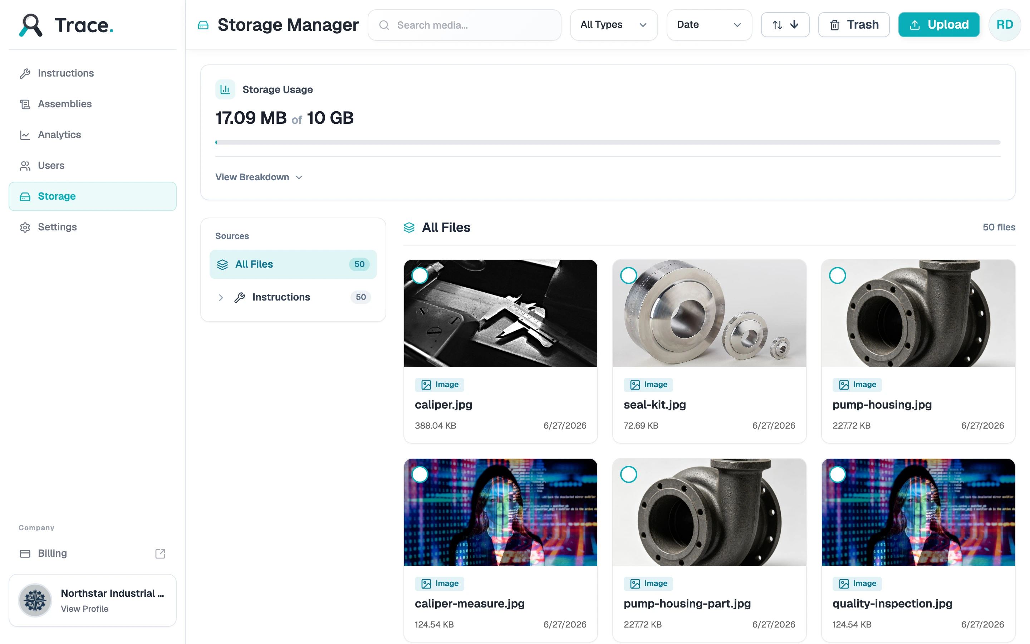This screenshot has width=1030, height=644.
Task: Expand the Instructions source tree chevron
Action: [221, 297]
